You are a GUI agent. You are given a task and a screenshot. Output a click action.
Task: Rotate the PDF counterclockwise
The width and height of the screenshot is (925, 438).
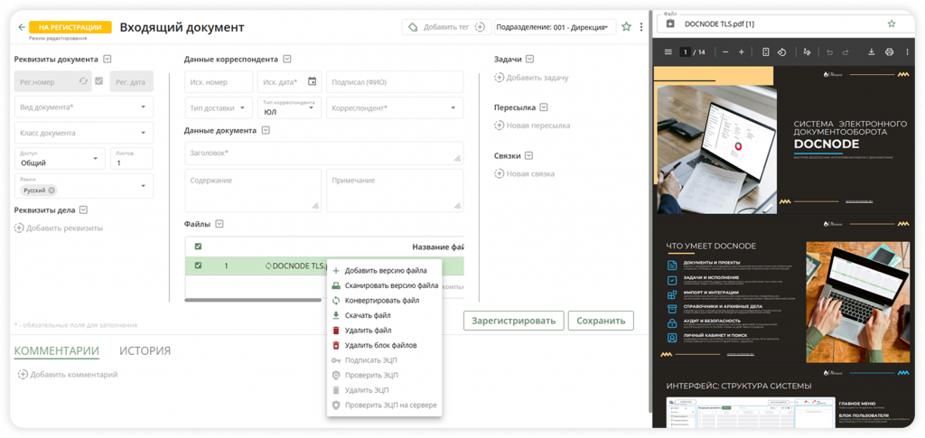pos(781,51)
